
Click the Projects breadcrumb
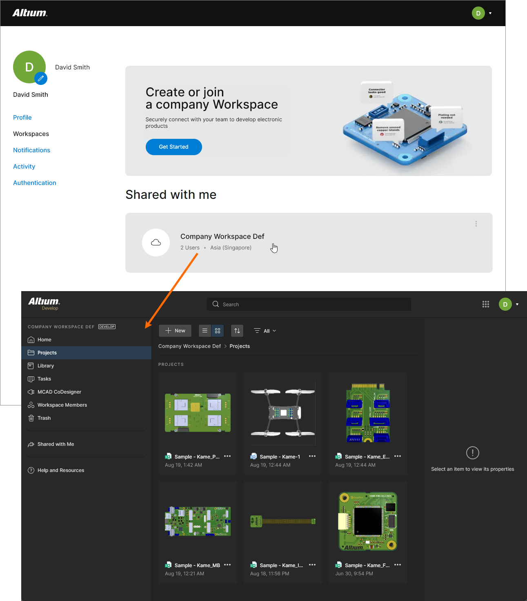point(240,346)
